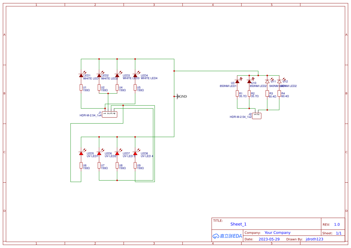Click the Your Company label
Image resolution: width=351 pixels, height=248 pixels.
click(277, 232)
